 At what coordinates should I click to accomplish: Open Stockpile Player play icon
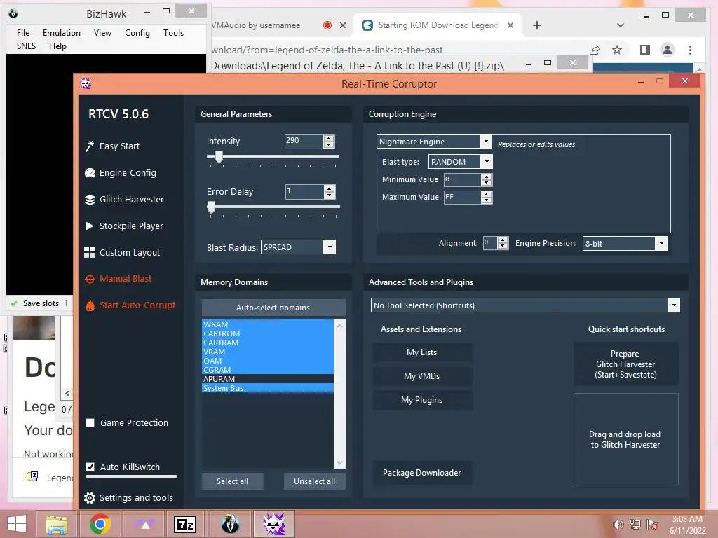pyautogui.click(x=90, y=226)
